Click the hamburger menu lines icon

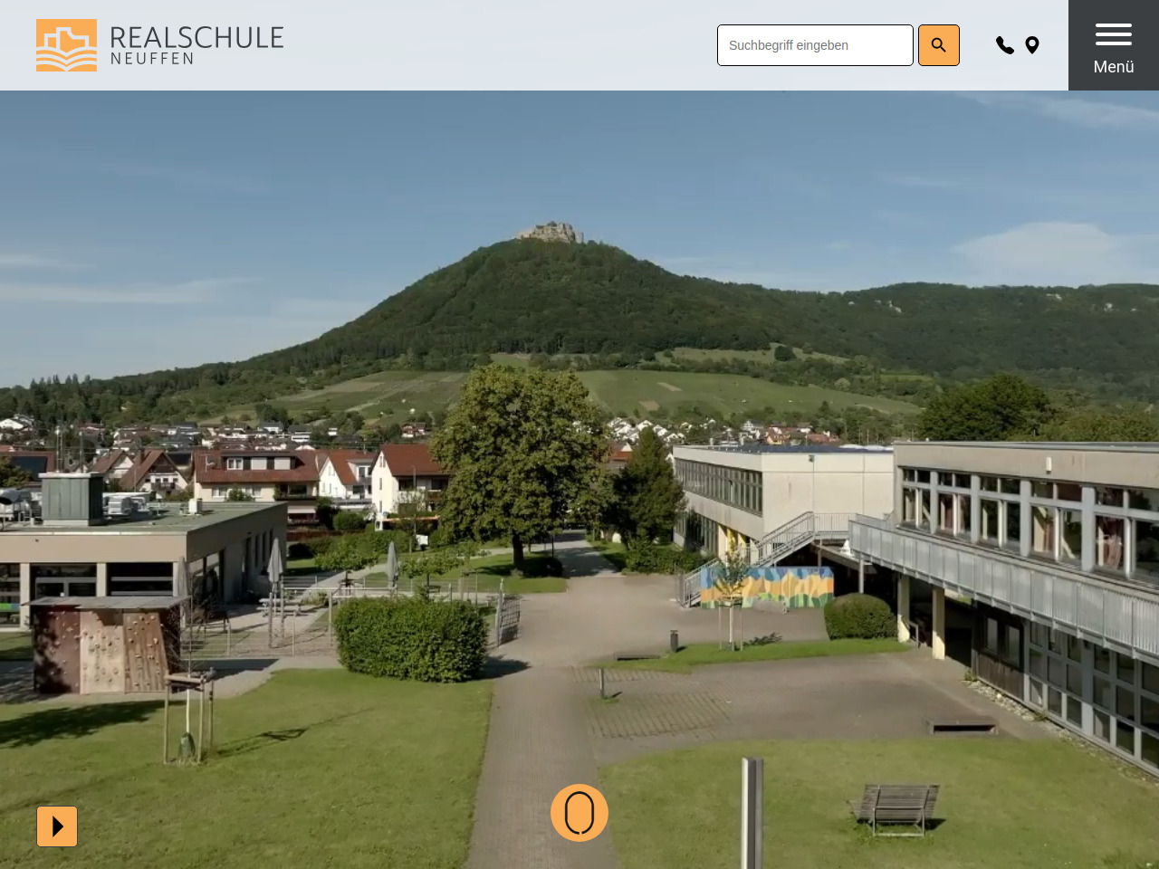(x=1113, y=34)
